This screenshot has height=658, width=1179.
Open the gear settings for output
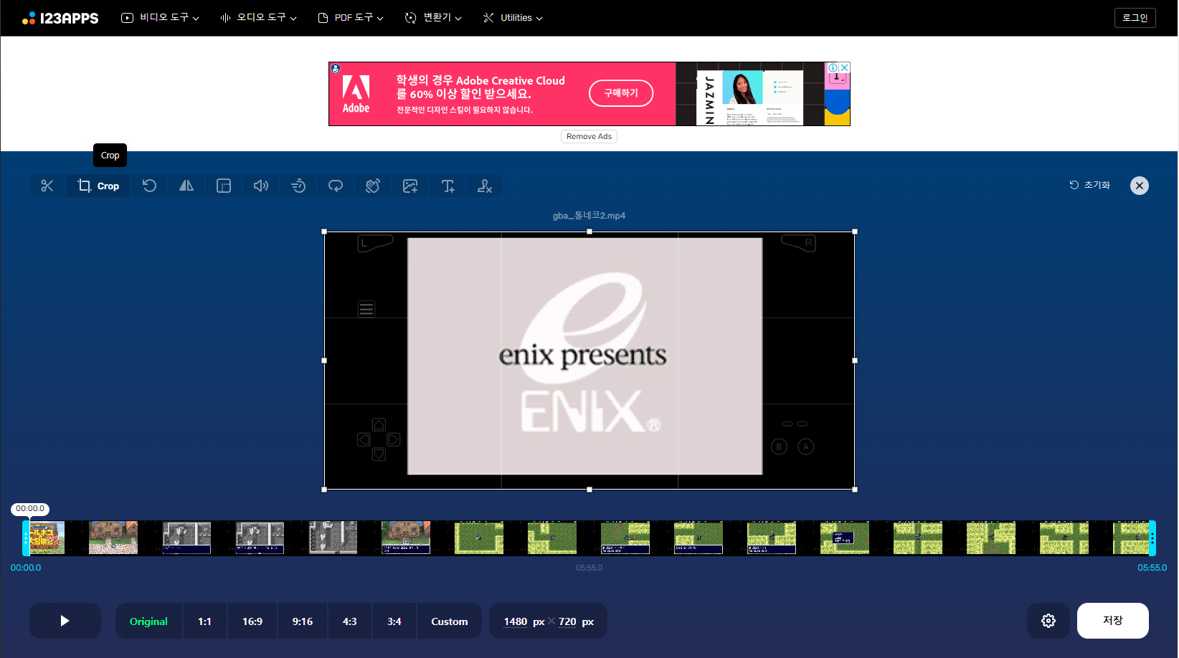coord(1048,621)
